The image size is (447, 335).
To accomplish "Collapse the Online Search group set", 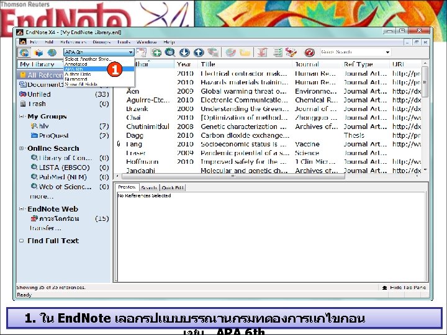I will point(21,148).
